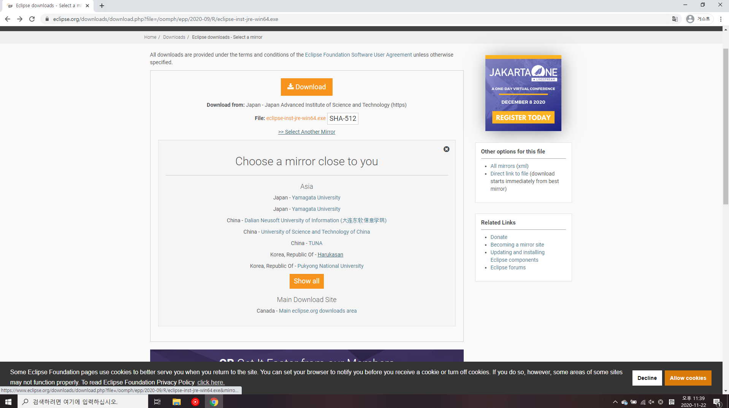The height and width of the screenshot is (408, 729).
Task: Show hidden system tray icons
Action: 615,402
